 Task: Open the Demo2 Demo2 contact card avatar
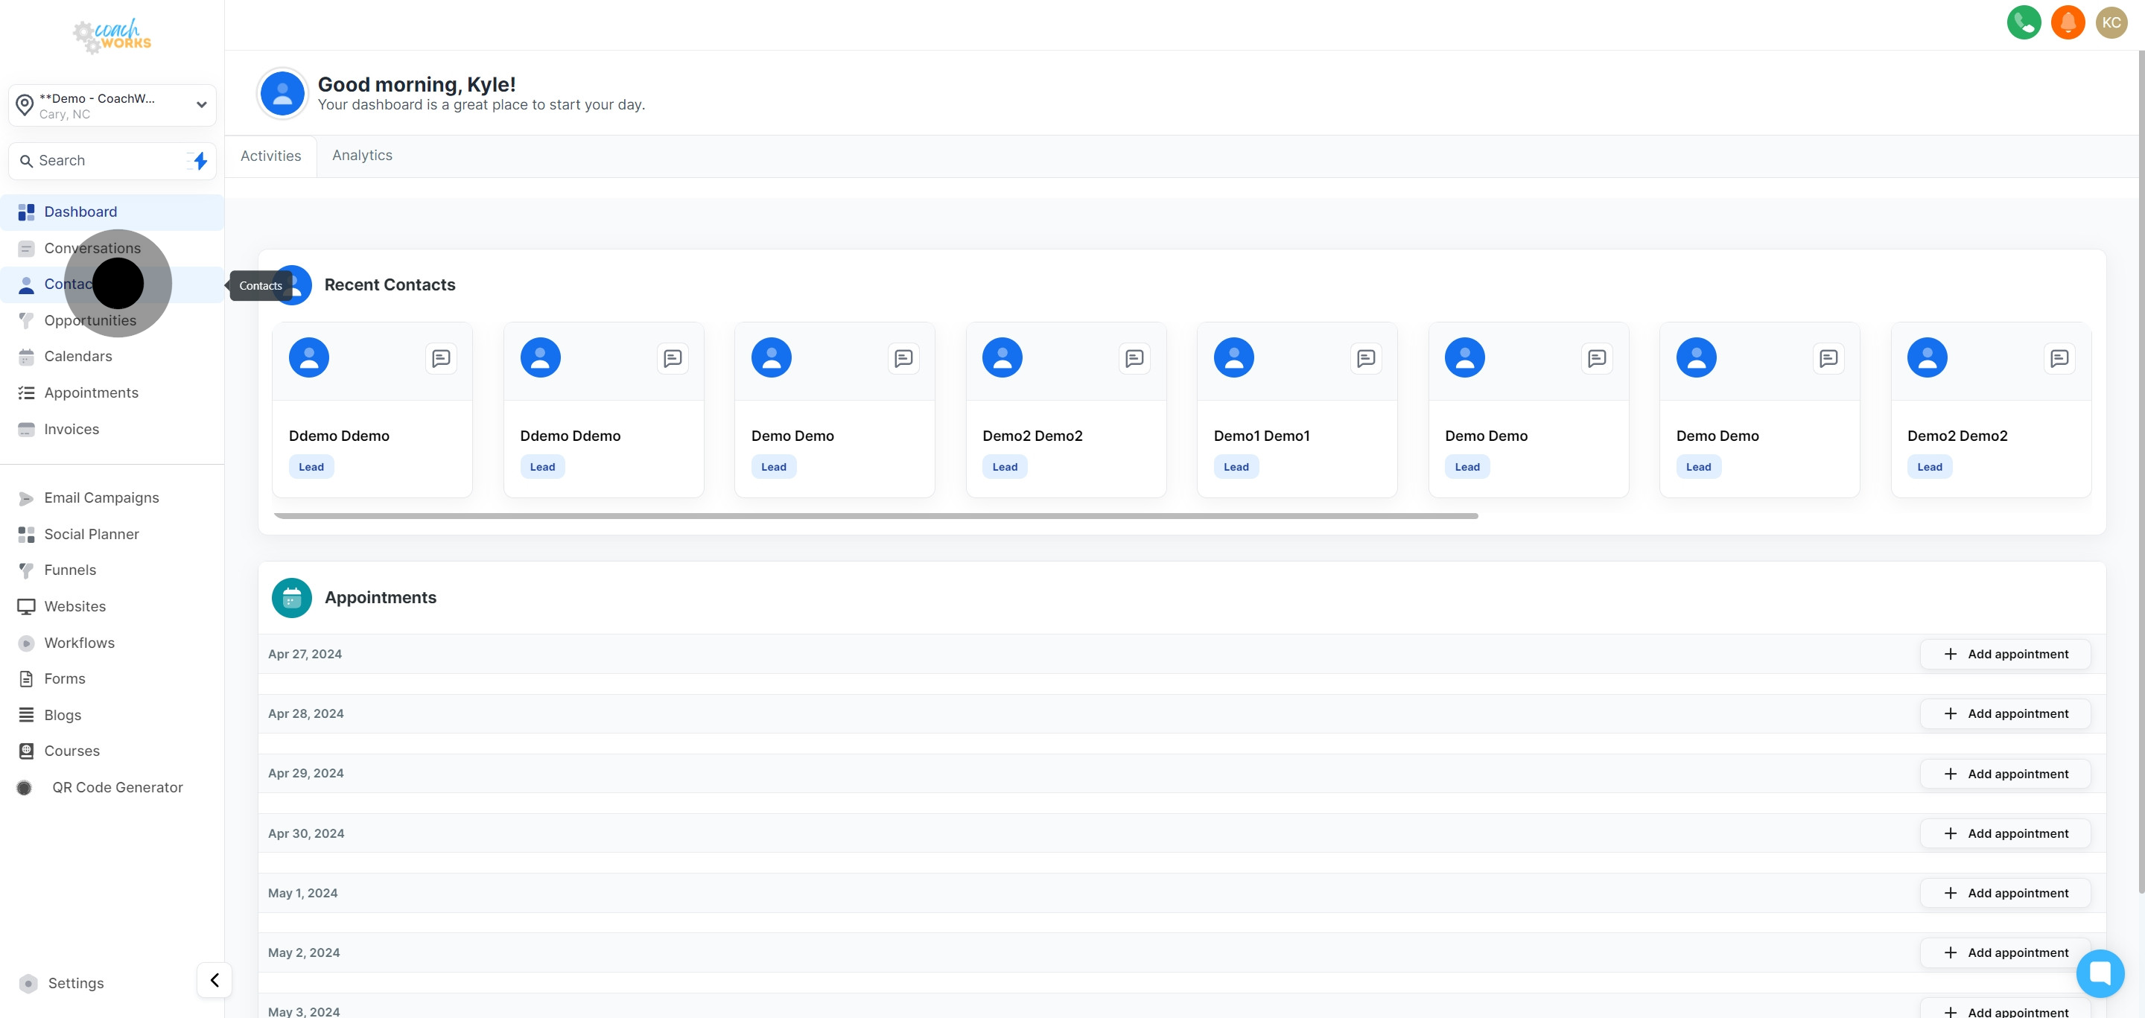[x=1002, y=358]
